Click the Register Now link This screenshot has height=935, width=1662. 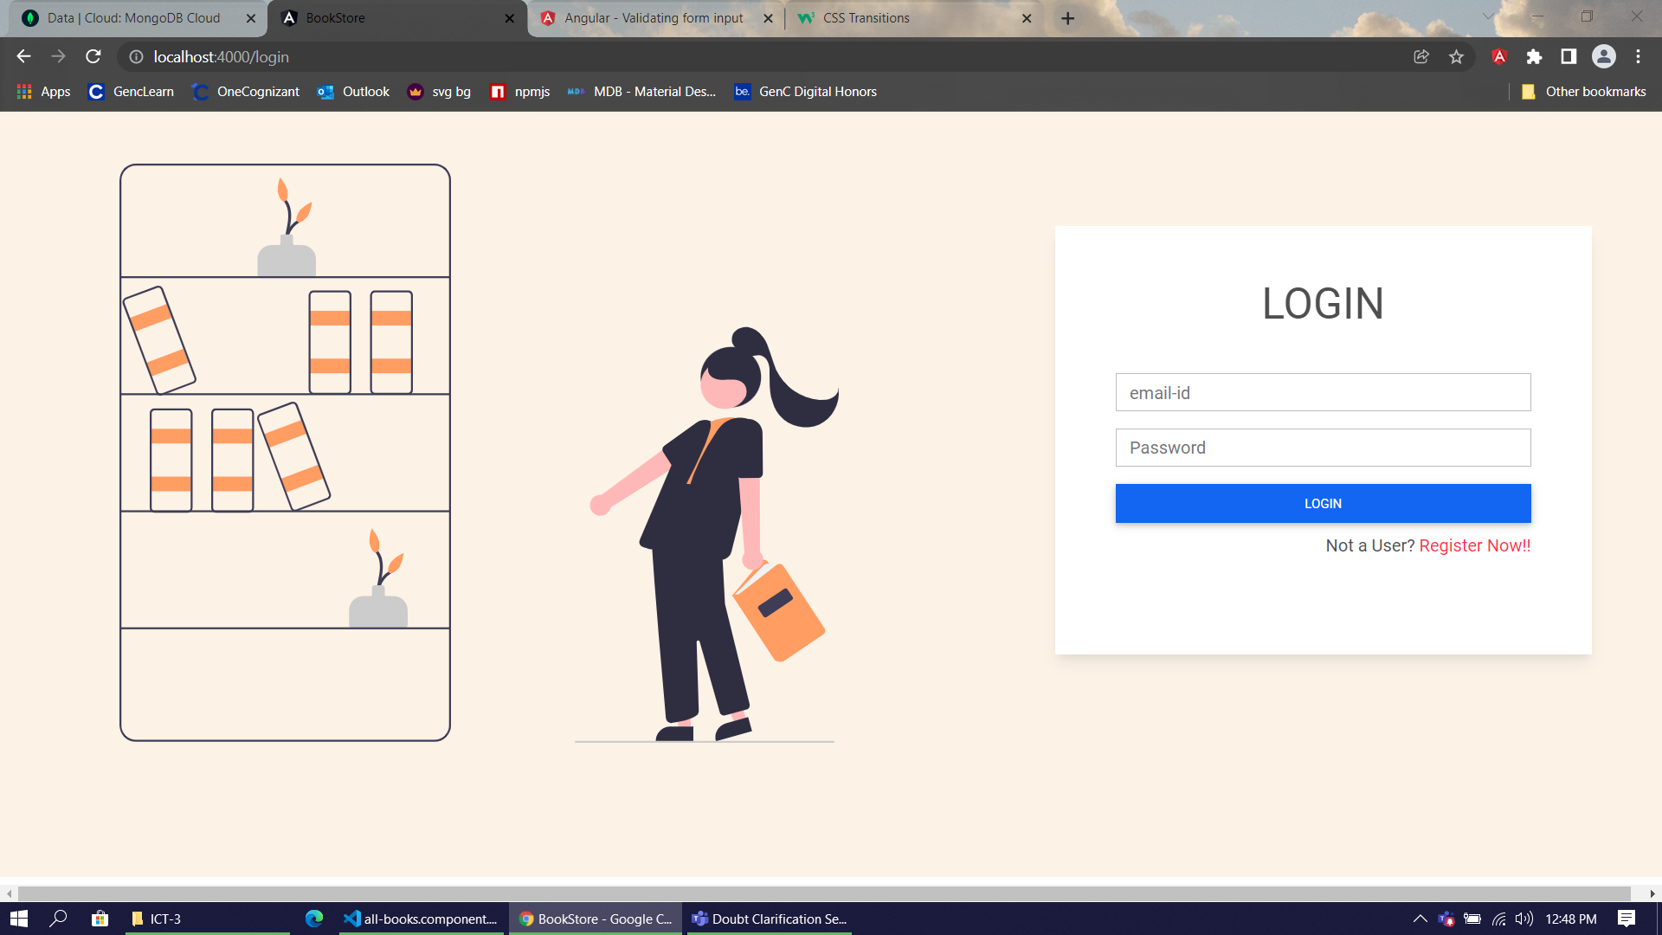1474,545
